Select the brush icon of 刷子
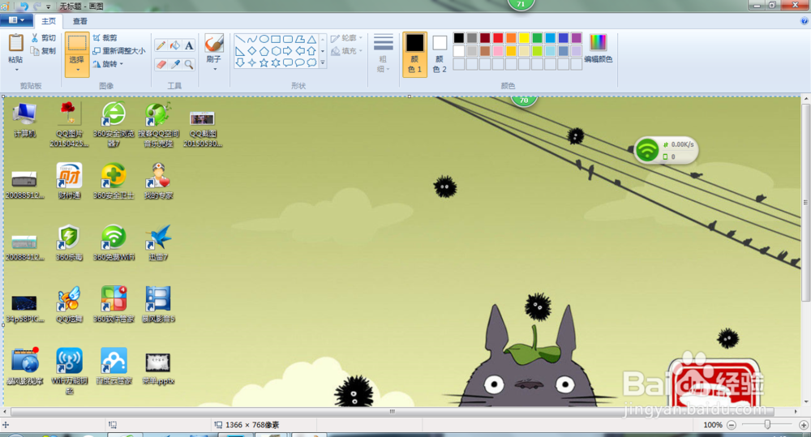Screen dimensions: 811x437 [214, 44]
